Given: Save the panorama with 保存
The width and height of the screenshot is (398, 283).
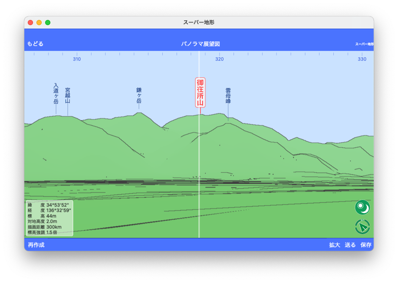Looking at the screenshot, I should click(x=366, y=245).
